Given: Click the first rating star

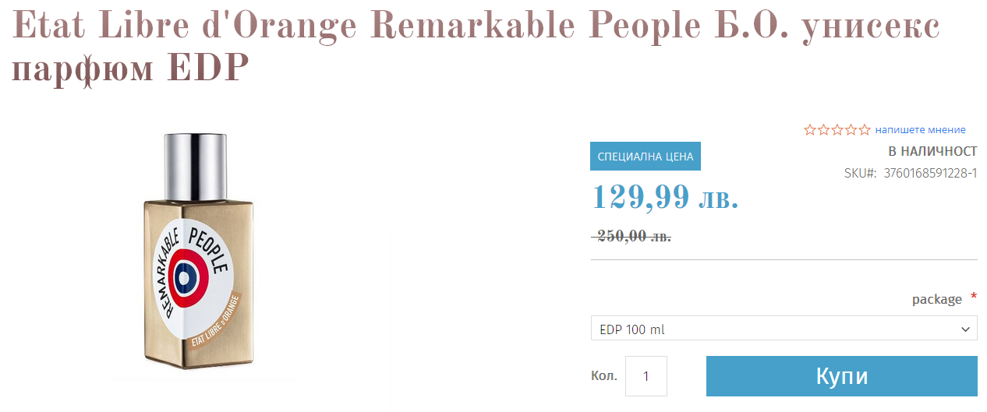Looking at the screenshot, I should [810, 130].
